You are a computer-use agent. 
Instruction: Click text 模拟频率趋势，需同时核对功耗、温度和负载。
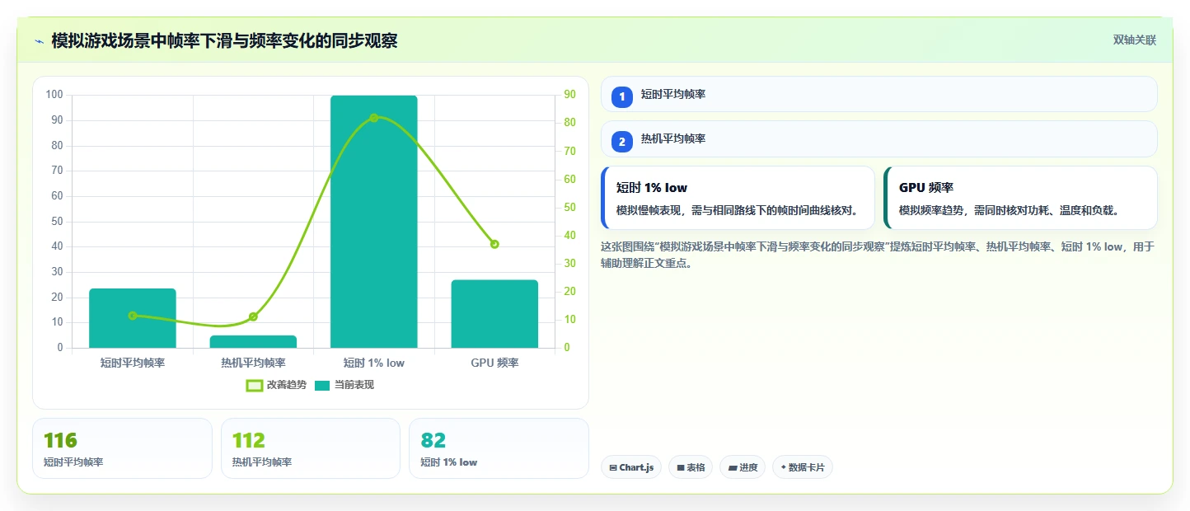(x=1009, y=210)
